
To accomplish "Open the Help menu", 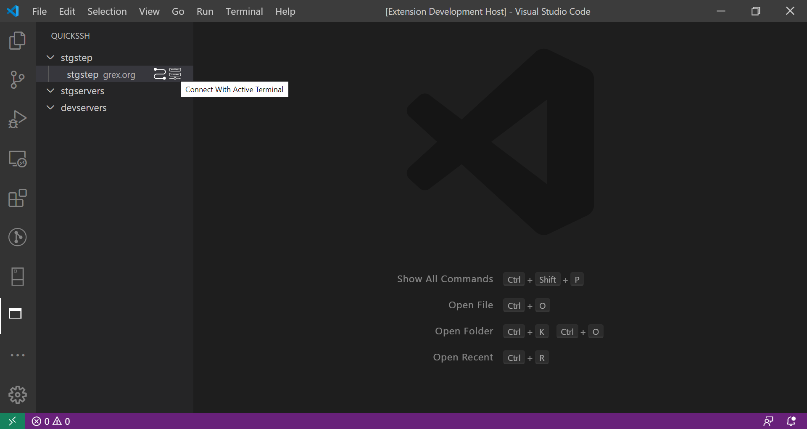I will point(285,11).
